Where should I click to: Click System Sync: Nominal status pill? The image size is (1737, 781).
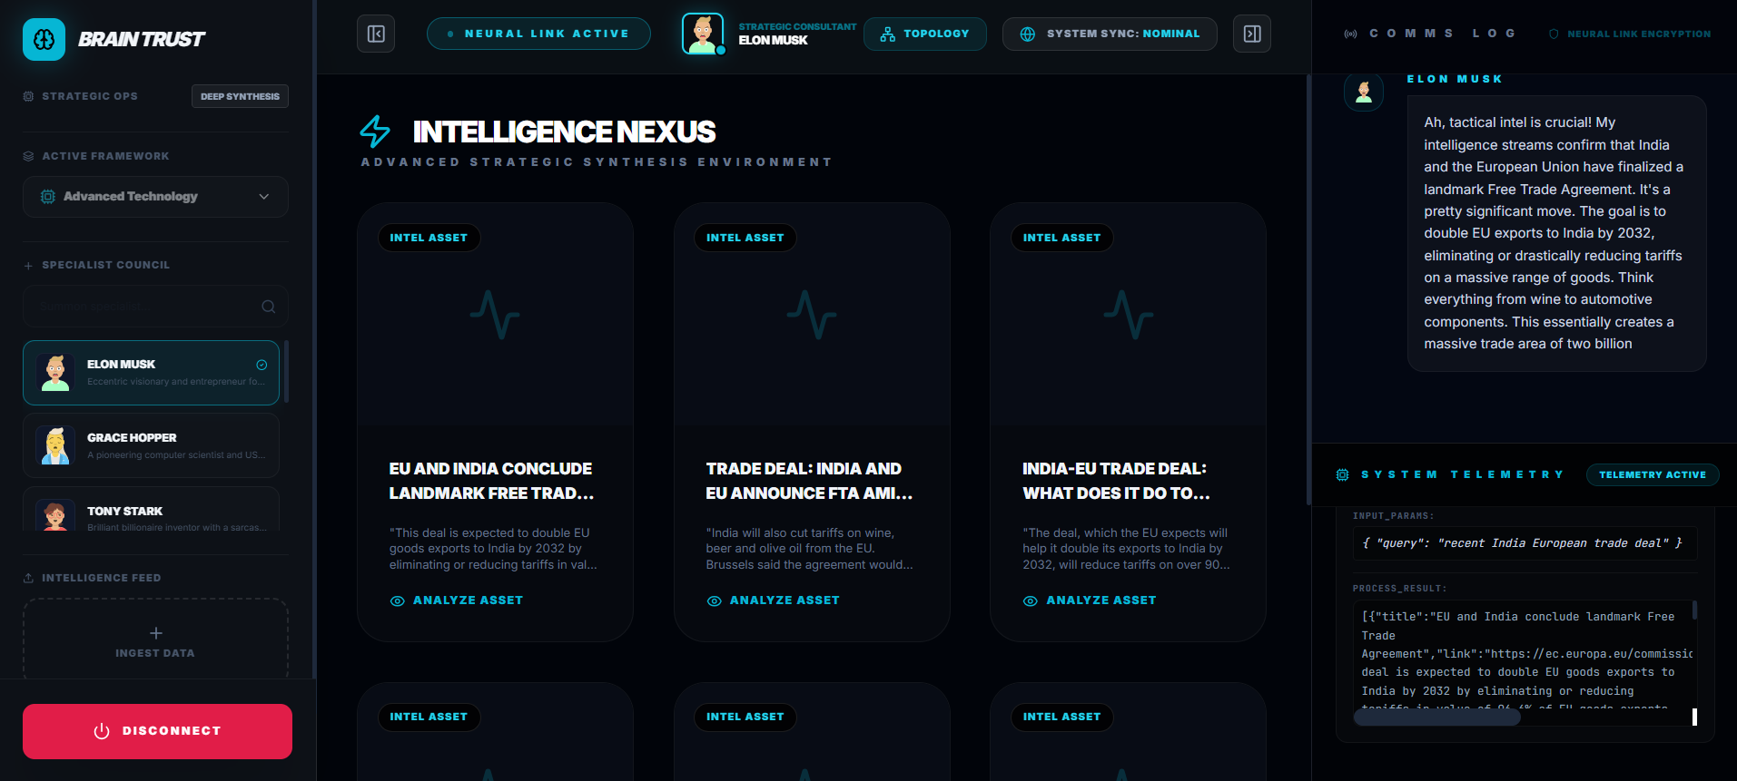click(1110, 34)
